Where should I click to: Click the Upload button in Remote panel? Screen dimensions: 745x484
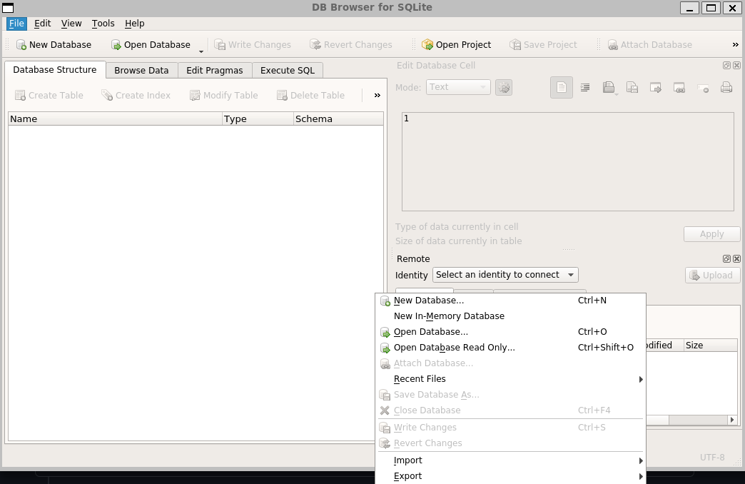pyautogui.click(x=711, y=275)
